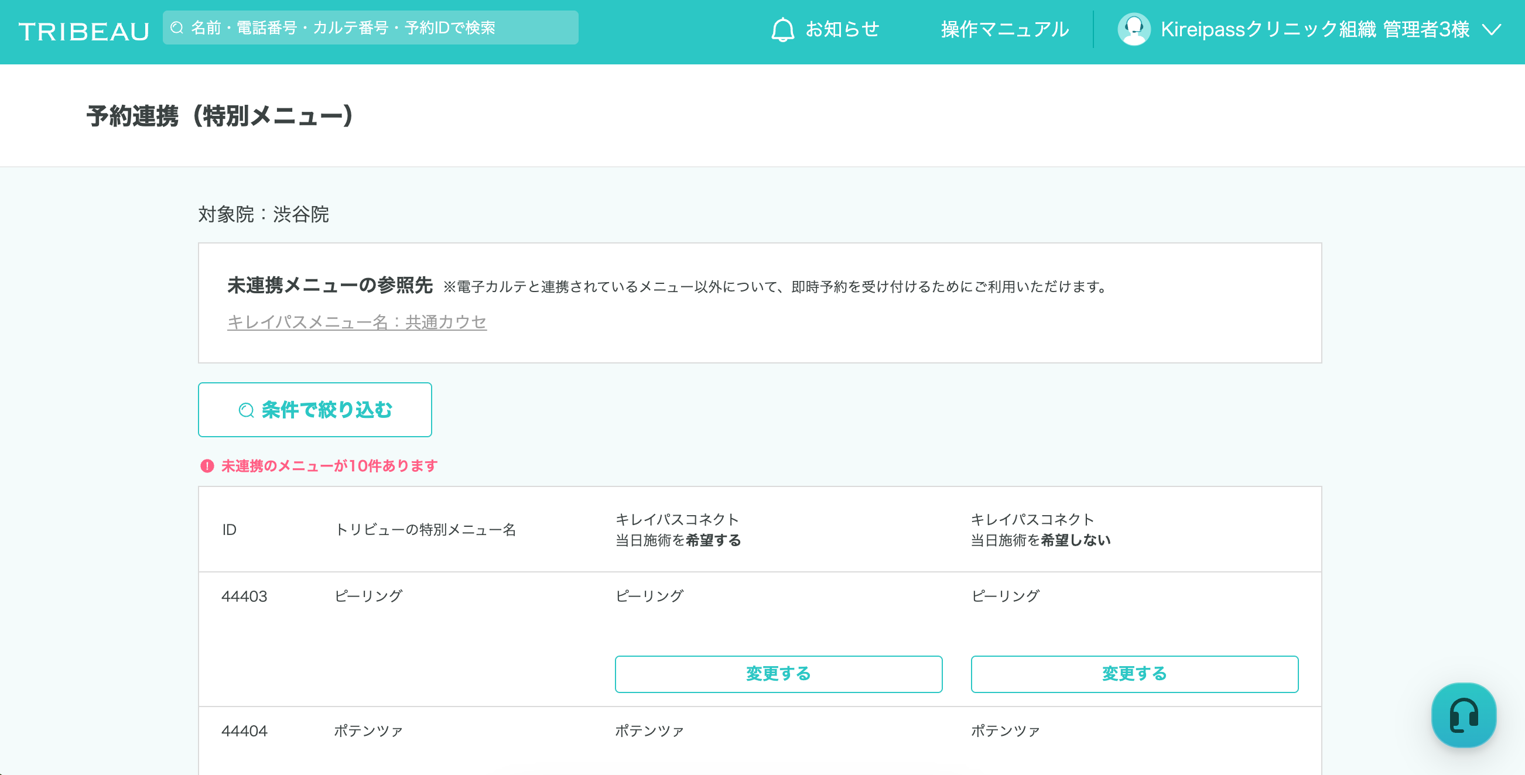
Task: Click the 未連携のメニューが10件あります warning text
Action: 329,466
